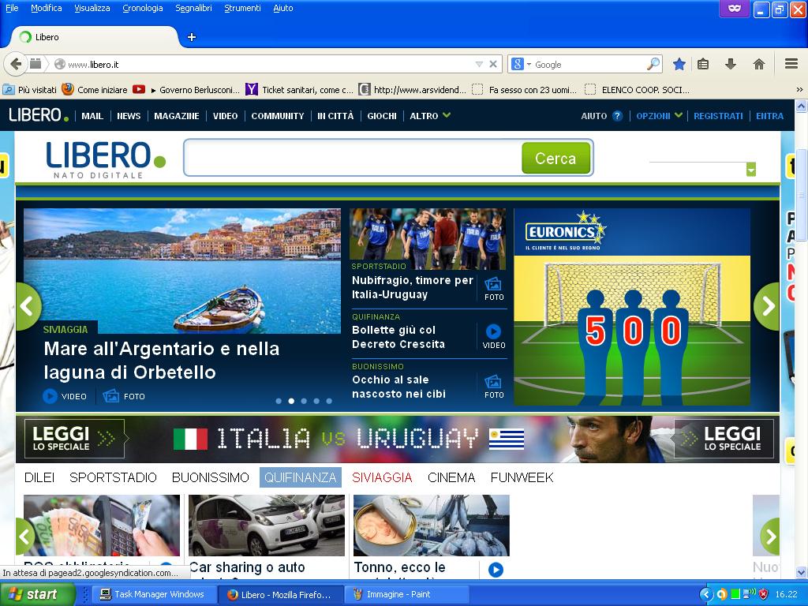Viewport: 808px width, 606px height.
Task: Click the REGISTRATI link
Action: click(x=718, y=116)
